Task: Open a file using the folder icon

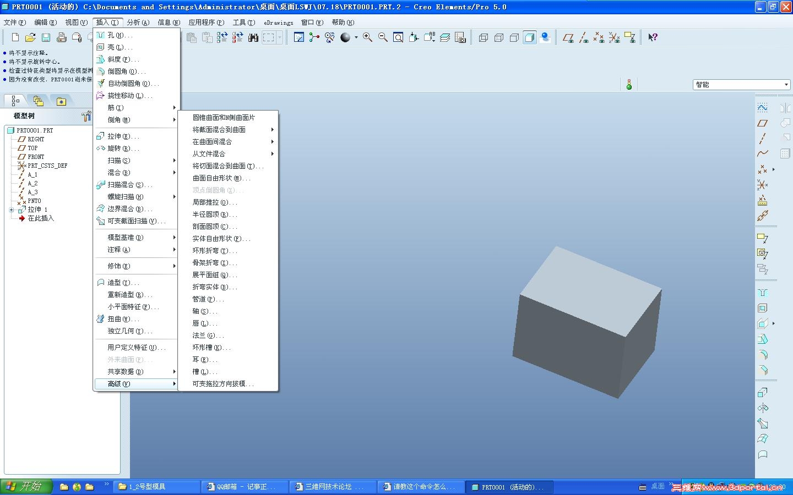Action: (x=31, y=37)
